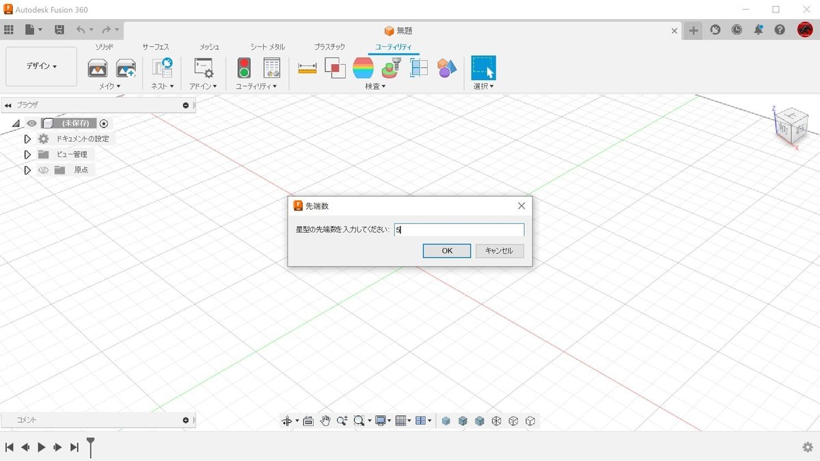This screenshot has height=461, width=820.
Task: Confirm the 先端数 dialog with OK
Action: 447,251
